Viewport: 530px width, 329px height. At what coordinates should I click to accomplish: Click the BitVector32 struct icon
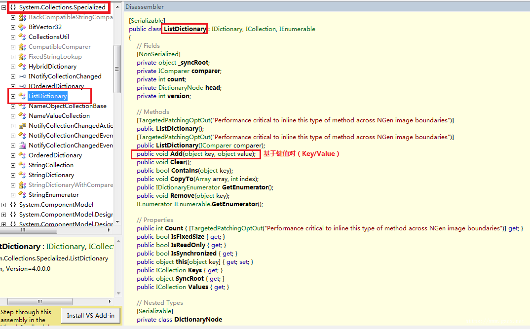pyautogui.click(x=22, y=27)
